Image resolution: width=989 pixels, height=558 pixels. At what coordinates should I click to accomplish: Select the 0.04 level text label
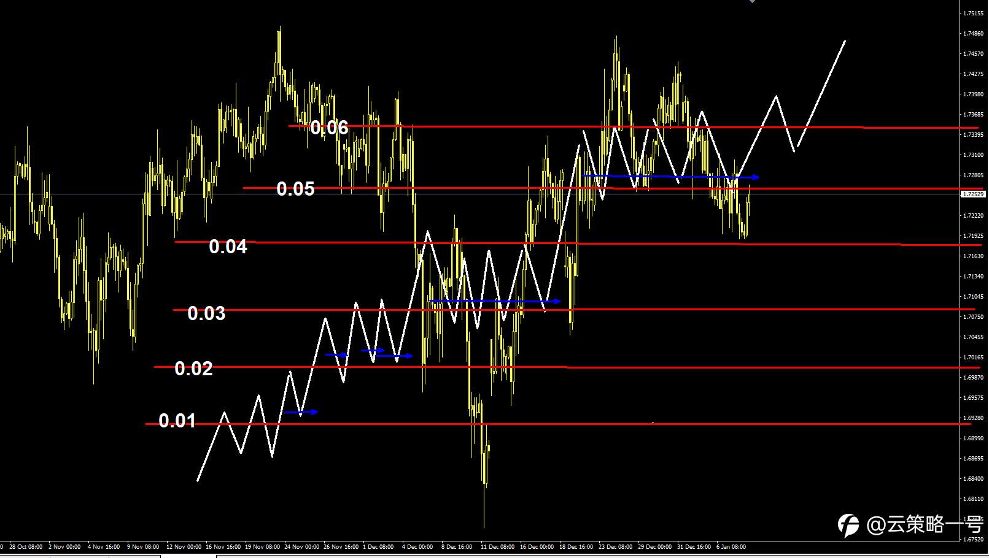(228, 247)
